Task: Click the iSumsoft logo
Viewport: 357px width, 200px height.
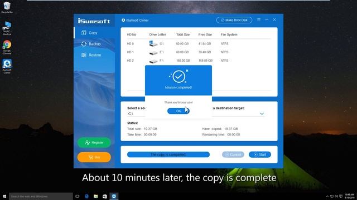Action: (x=94, y=21)
